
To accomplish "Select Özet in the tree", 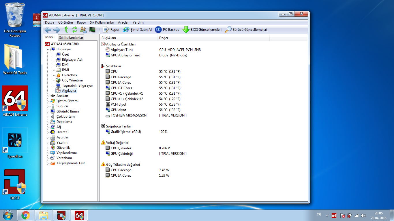I will (65, 54).
